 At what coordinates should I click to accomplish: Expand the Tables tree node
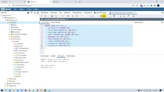[14, 70]
